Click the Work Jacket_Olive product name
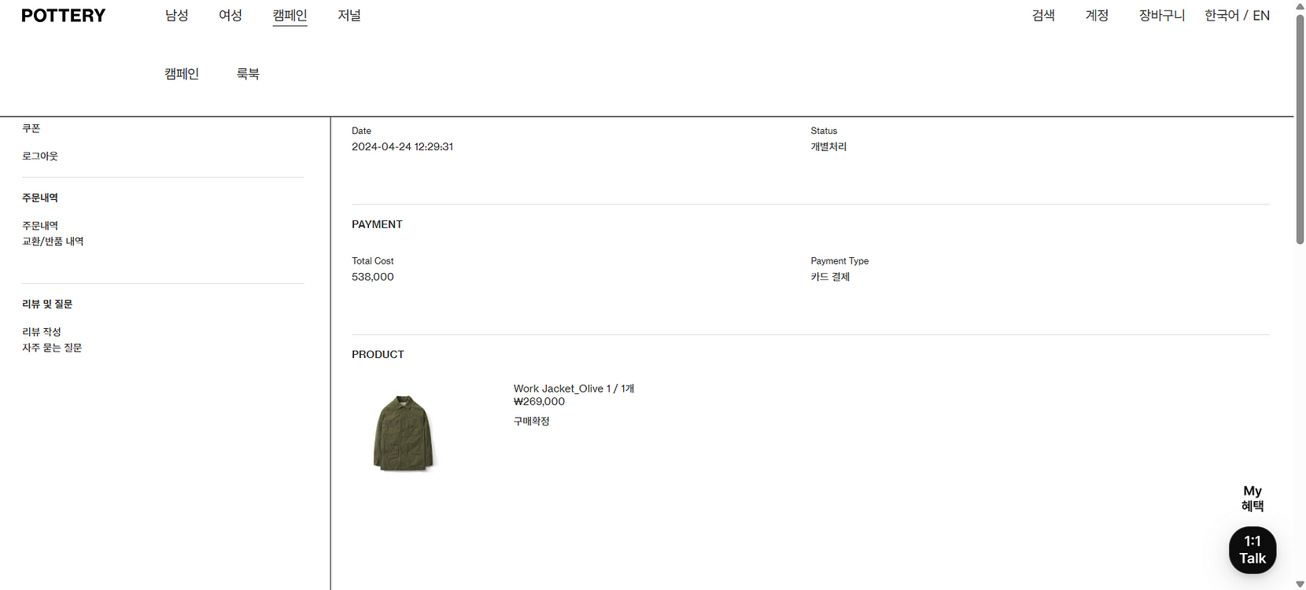 click(x=559, y=389)
